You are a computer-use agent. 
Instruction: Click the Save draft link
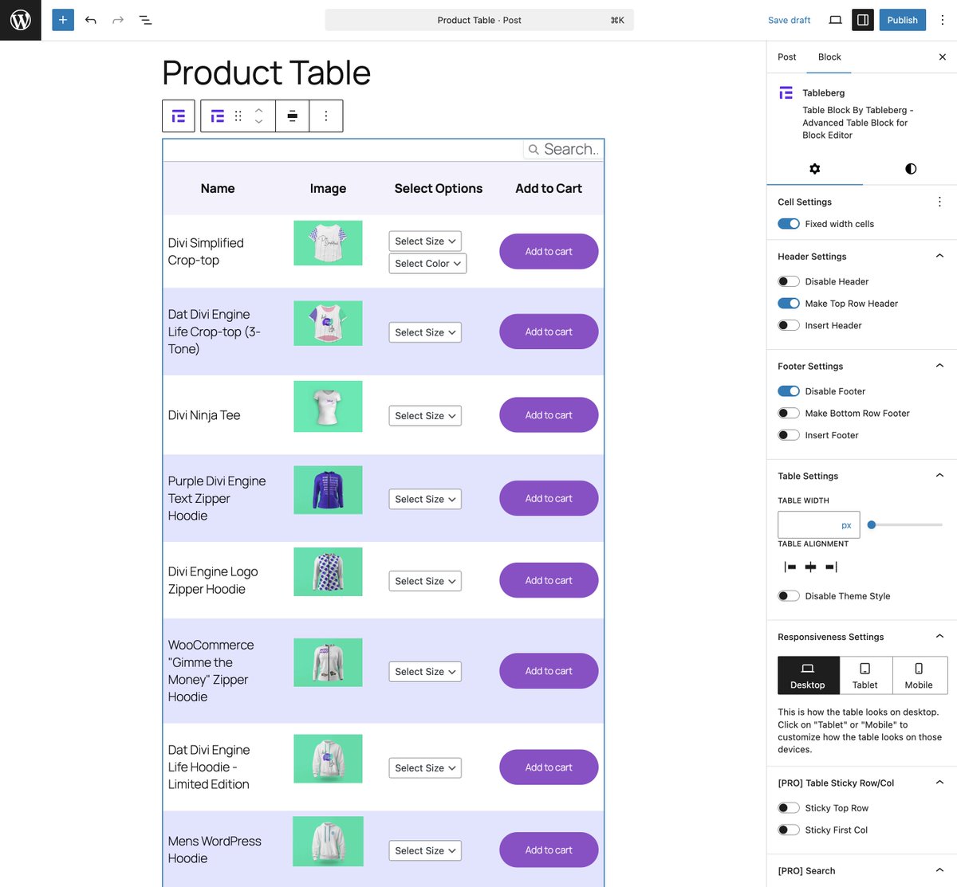click(789, 20)
